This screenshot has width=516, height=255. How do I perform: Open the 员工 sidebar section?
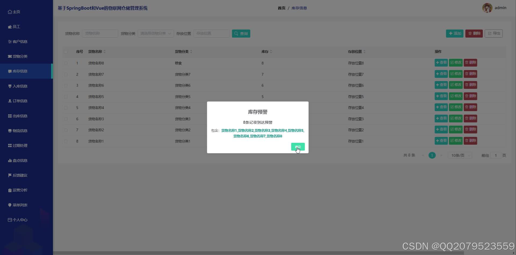[x=16, y=26]
